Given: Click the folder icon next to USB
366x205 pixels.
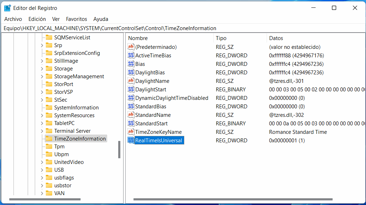Looking at the screenshot, I should pos(49,170).
